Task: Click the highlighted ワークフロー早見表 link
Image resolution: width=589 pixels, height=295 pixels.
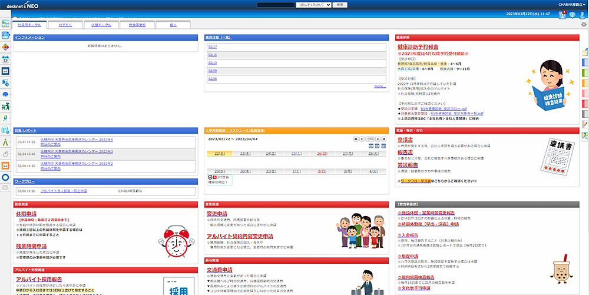Action: tap(416, 181)
